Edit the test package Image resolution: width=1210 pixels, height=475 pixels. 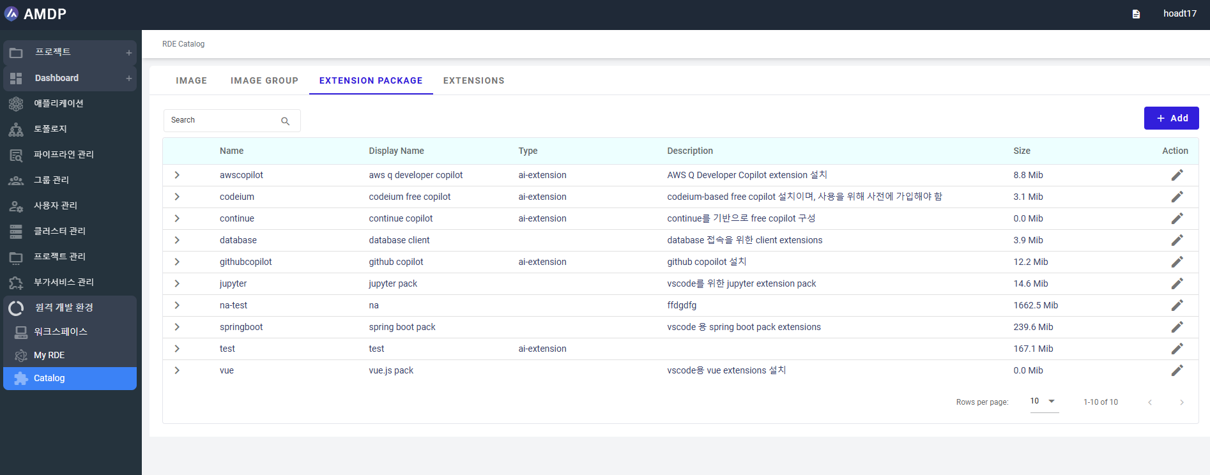pos(1177,349)
